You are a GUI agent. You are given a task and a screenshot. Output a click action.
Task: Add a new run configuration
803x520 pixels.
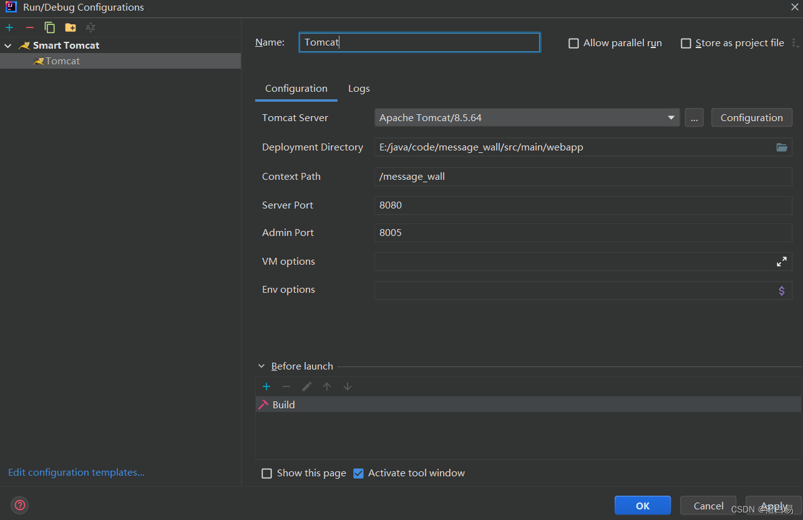coord(9,27)
